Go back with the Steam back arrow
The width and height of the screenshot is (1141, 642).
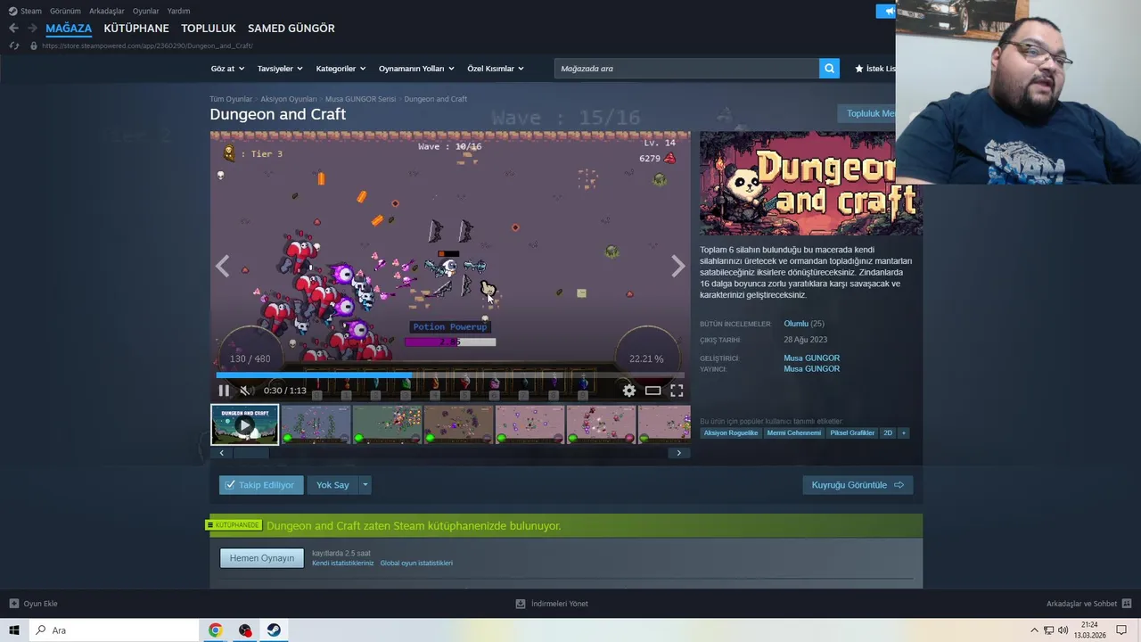coord(13,29)
